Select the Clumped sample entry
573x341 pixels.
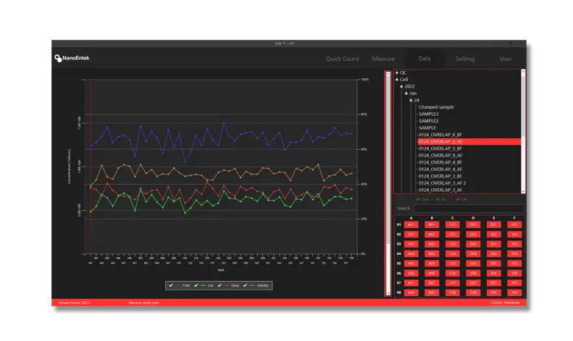pos(436,107)
